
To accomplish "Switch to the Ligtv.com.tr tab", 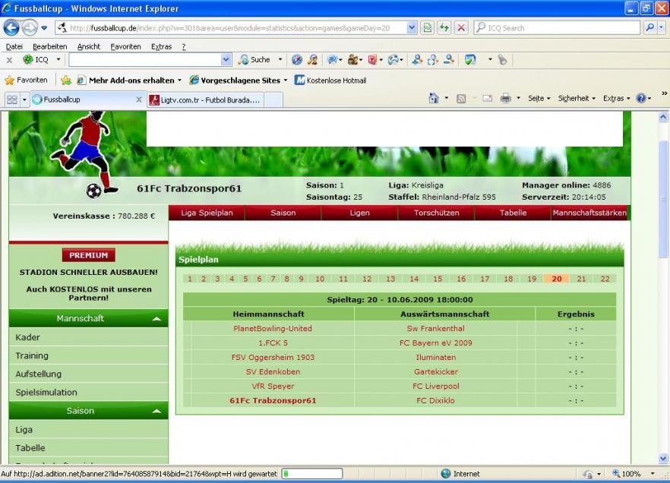I will [x=205, y=99].
